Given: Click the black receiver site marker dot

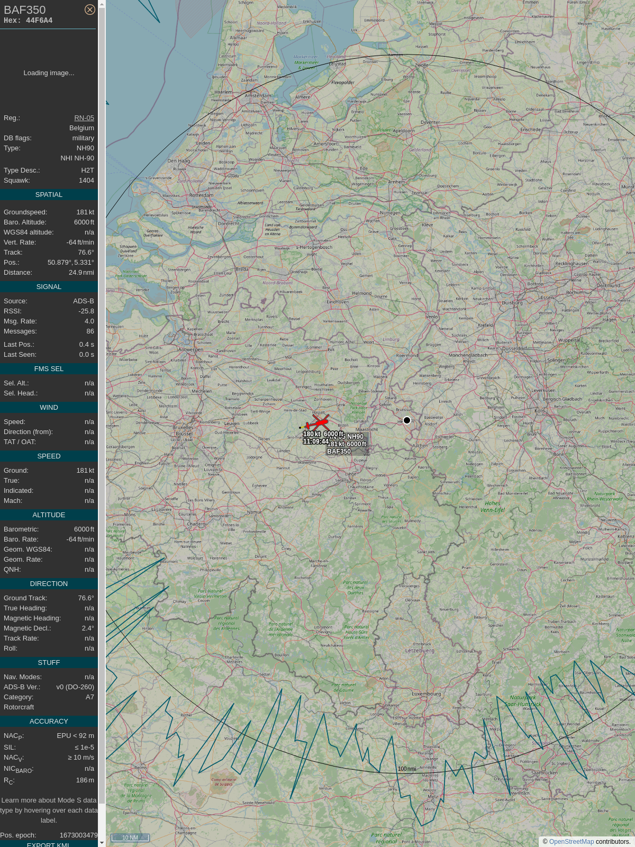Looking at the screenshot, I should point(407,420).
